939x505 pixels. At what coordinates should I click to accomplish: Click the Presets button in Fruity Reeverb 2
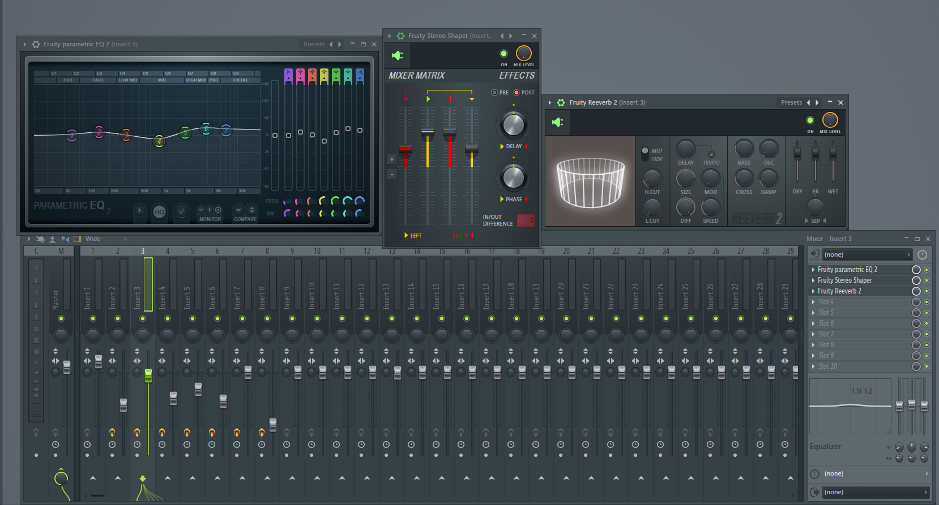point(791,102)
